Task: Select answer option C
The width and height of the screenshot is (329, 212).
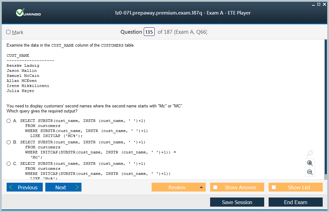Action: (8, 164)
